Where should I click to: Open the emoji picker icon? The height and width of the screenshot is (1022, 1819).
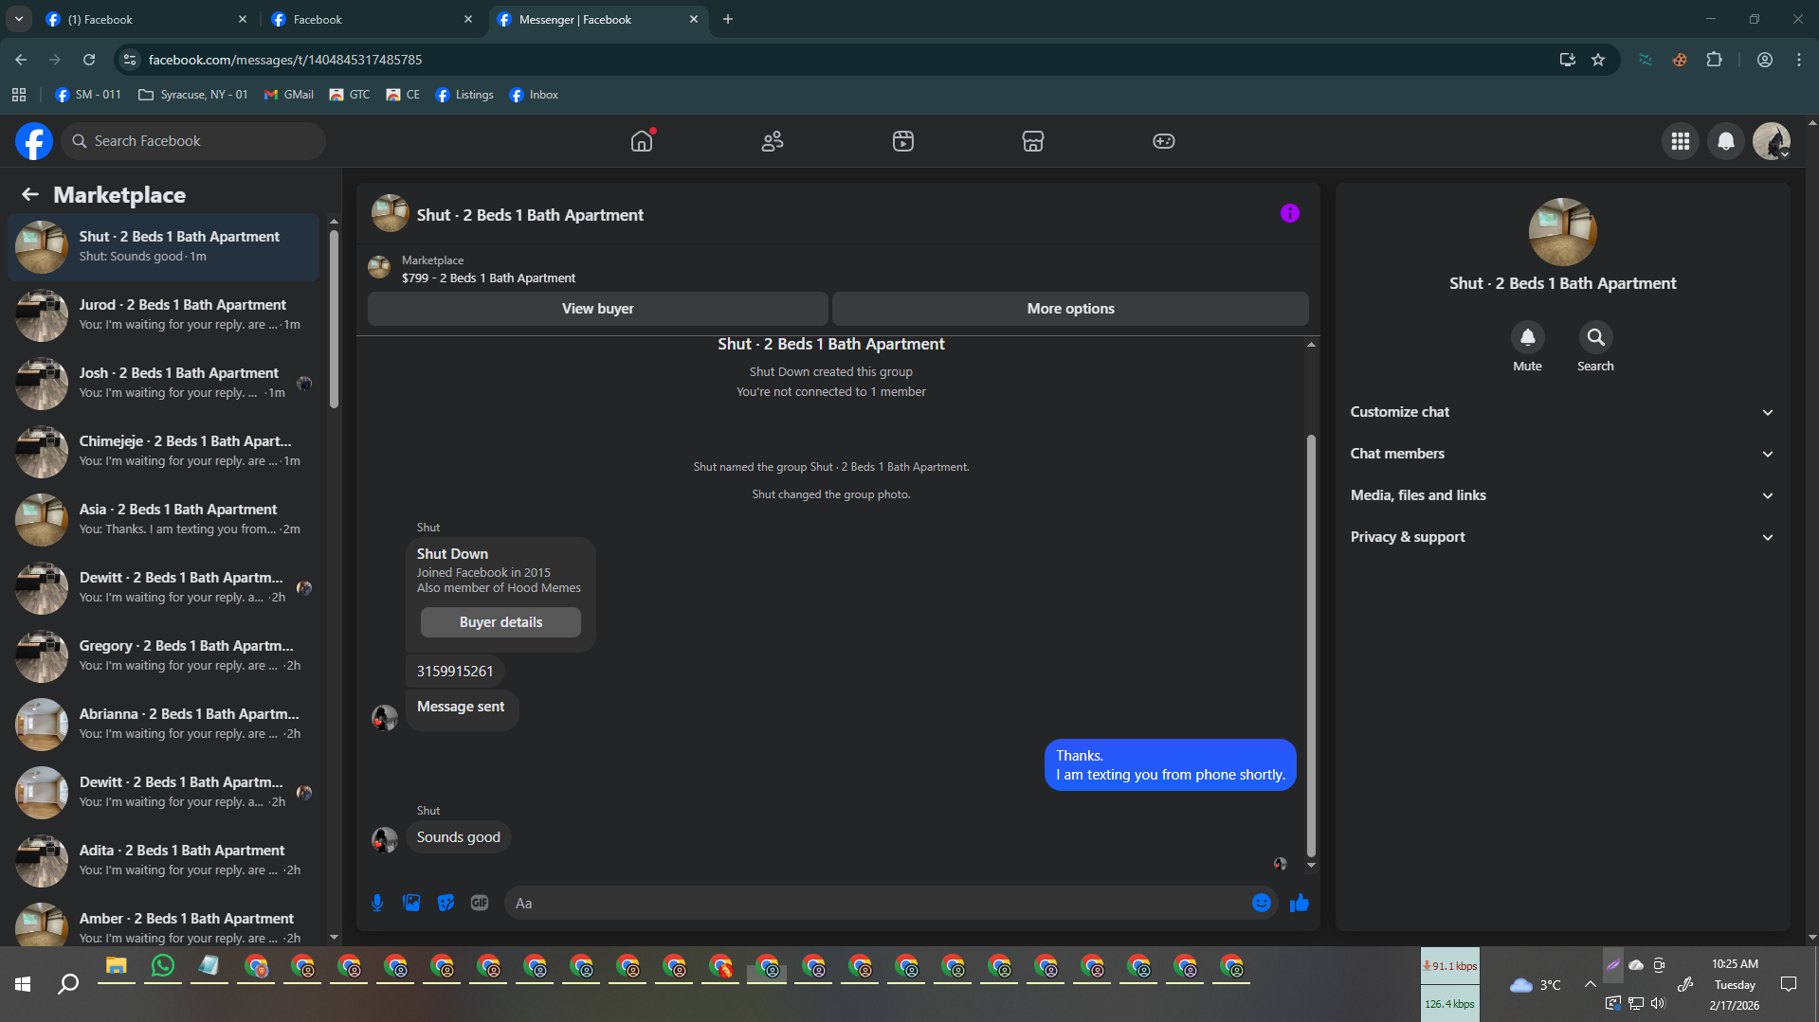[x=1261, y=903]
